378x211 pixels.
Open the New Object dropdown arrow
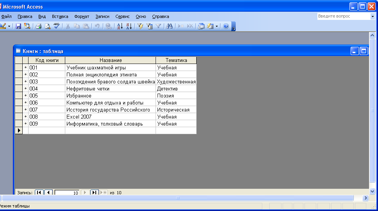click(x=217, y=26)
